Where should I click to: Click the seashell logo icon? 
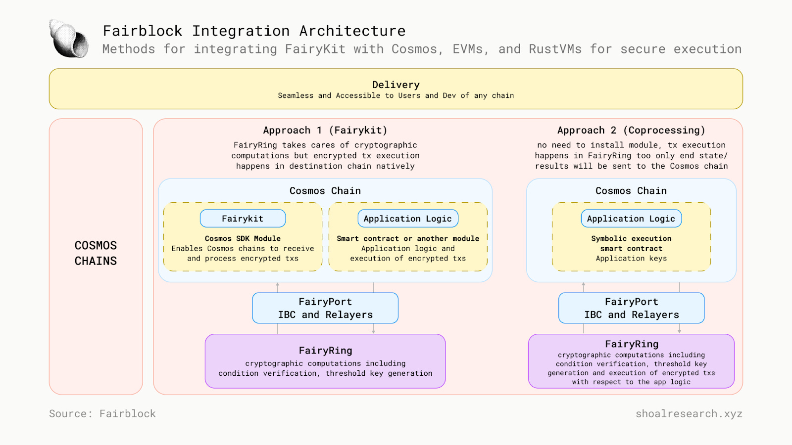[69, 39]
